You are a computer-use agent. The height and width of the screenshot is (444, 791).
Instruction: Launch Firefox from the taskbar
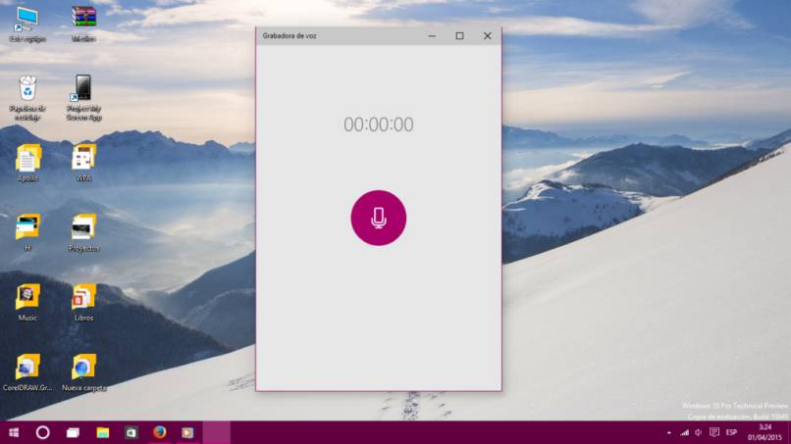159,432
